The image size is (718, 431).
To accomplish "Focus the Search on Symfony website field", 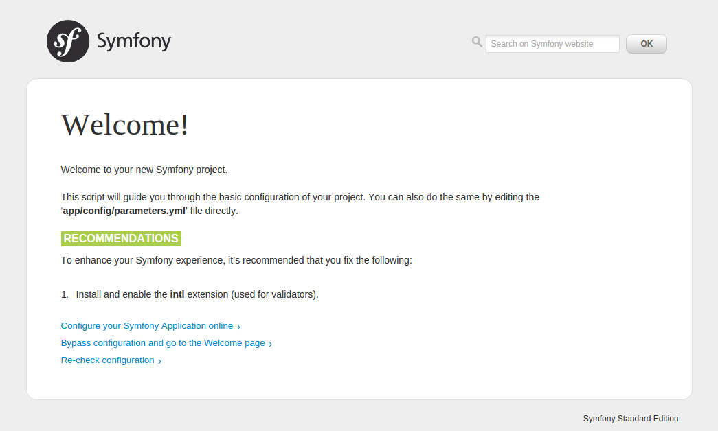I will click(552, 44).
